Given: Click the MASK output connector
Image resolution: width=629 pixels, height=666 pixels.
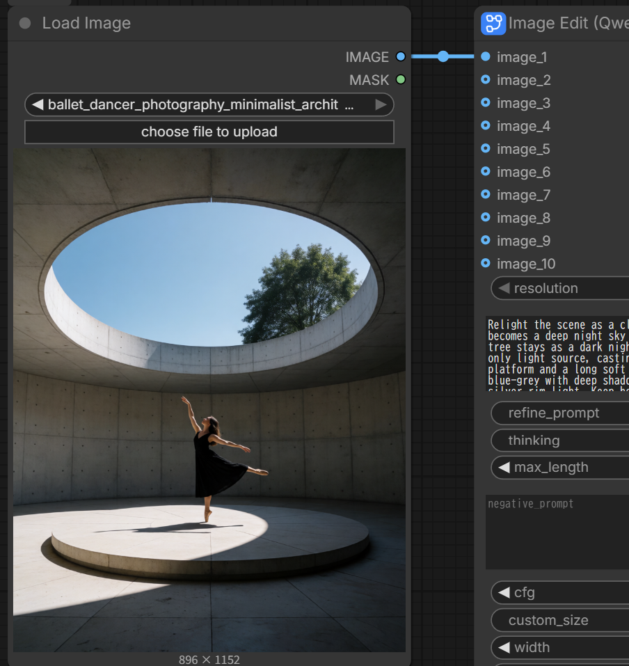Looking at the screenshot, I should point(401,79).
